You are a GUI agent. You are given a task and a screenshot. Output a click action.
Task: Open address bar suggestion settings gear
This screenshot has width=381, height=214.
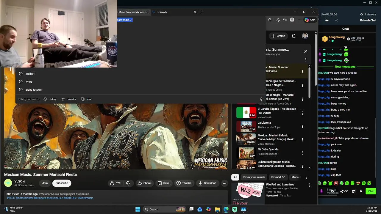(x=262, y=99)
